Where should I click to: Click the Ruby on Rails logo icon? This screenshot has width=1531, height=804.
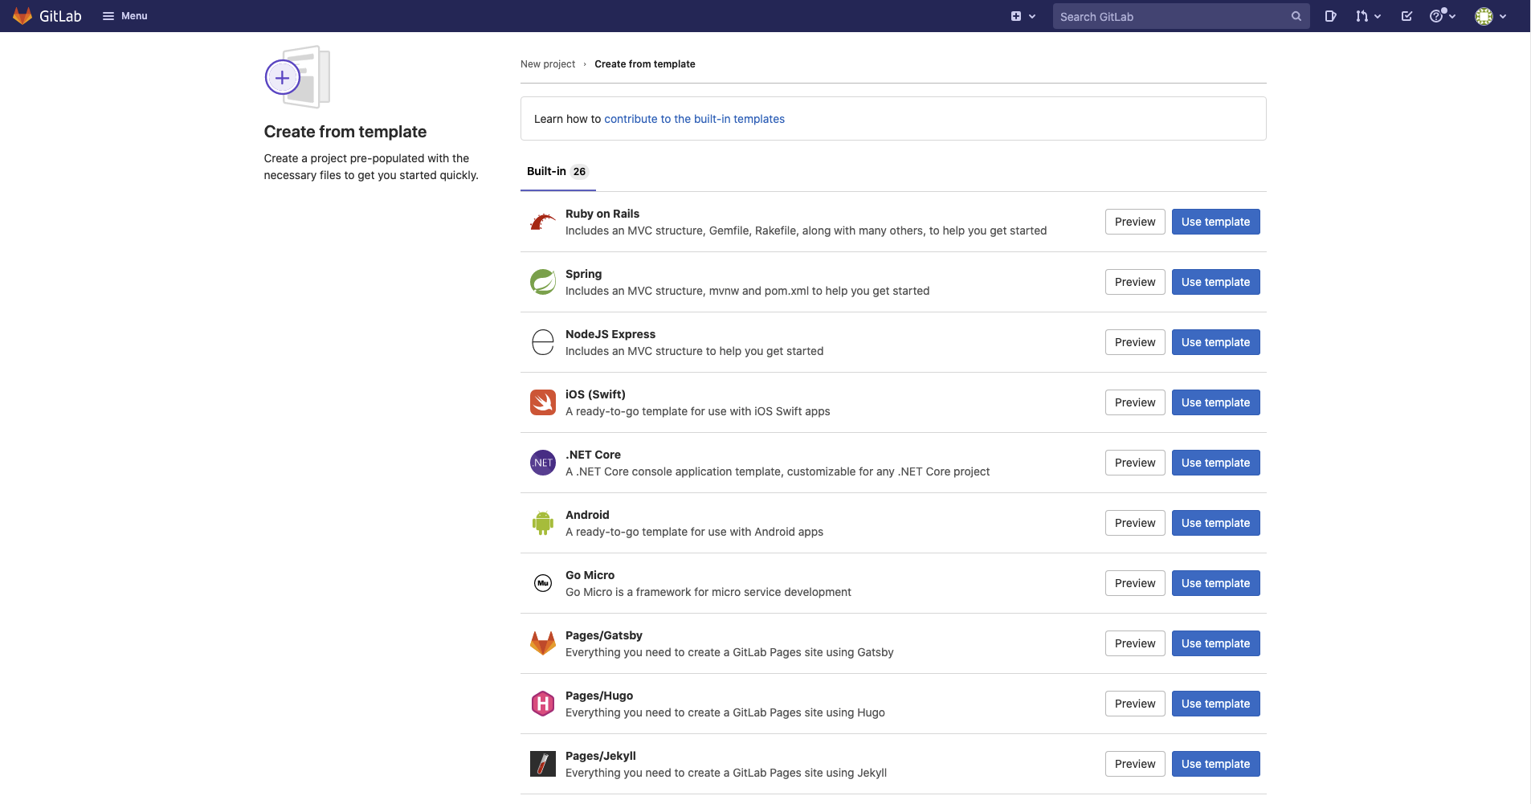543,222
